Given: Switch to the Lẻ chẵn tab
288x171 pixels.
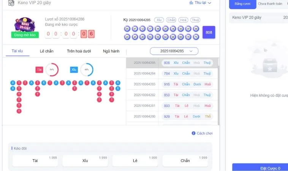Looking at the screenshot, I should coord(47,51).
